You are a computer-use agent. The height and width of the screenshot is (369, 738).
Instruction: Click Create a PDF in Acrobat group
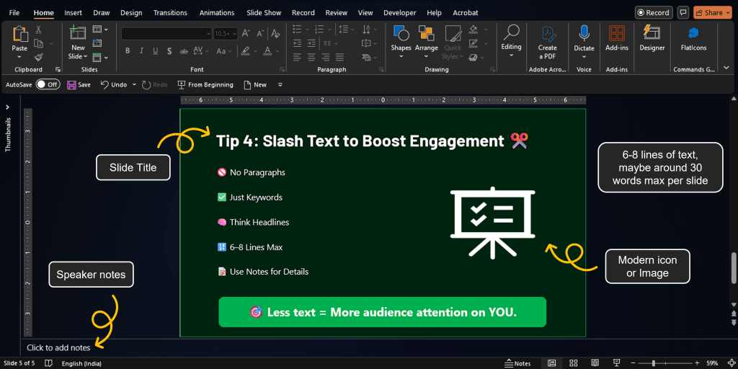coord(547,43)
